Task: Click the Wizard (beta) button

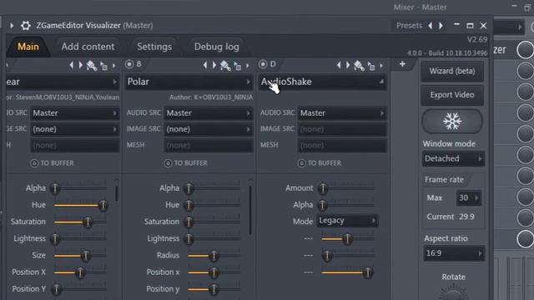Action: click(x=452, y=71)
